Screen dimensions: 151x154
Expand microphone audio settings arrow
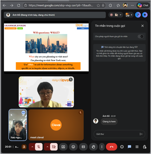pos(32,147)
